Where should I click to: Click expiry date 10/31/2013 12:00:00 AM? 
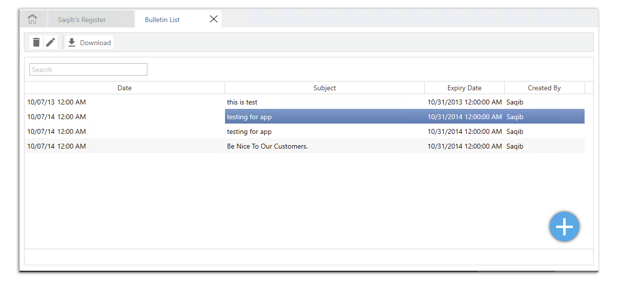pos(465,102)
